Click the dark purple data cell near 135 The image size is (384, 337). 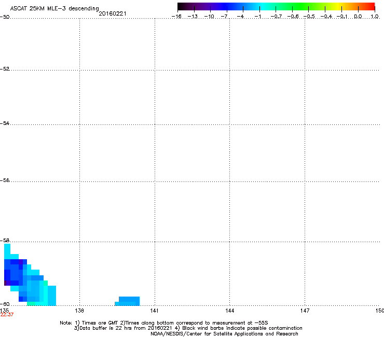5,283
